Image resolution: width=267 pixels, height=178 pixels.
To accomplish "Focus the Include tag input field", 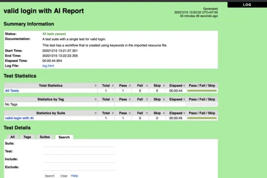I will (x=78, y=159).
